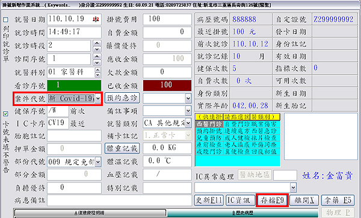Screen dimensions: 361x218
Task: Open the IC異常處理 combo box arrow
Action: tap(293, 187)
